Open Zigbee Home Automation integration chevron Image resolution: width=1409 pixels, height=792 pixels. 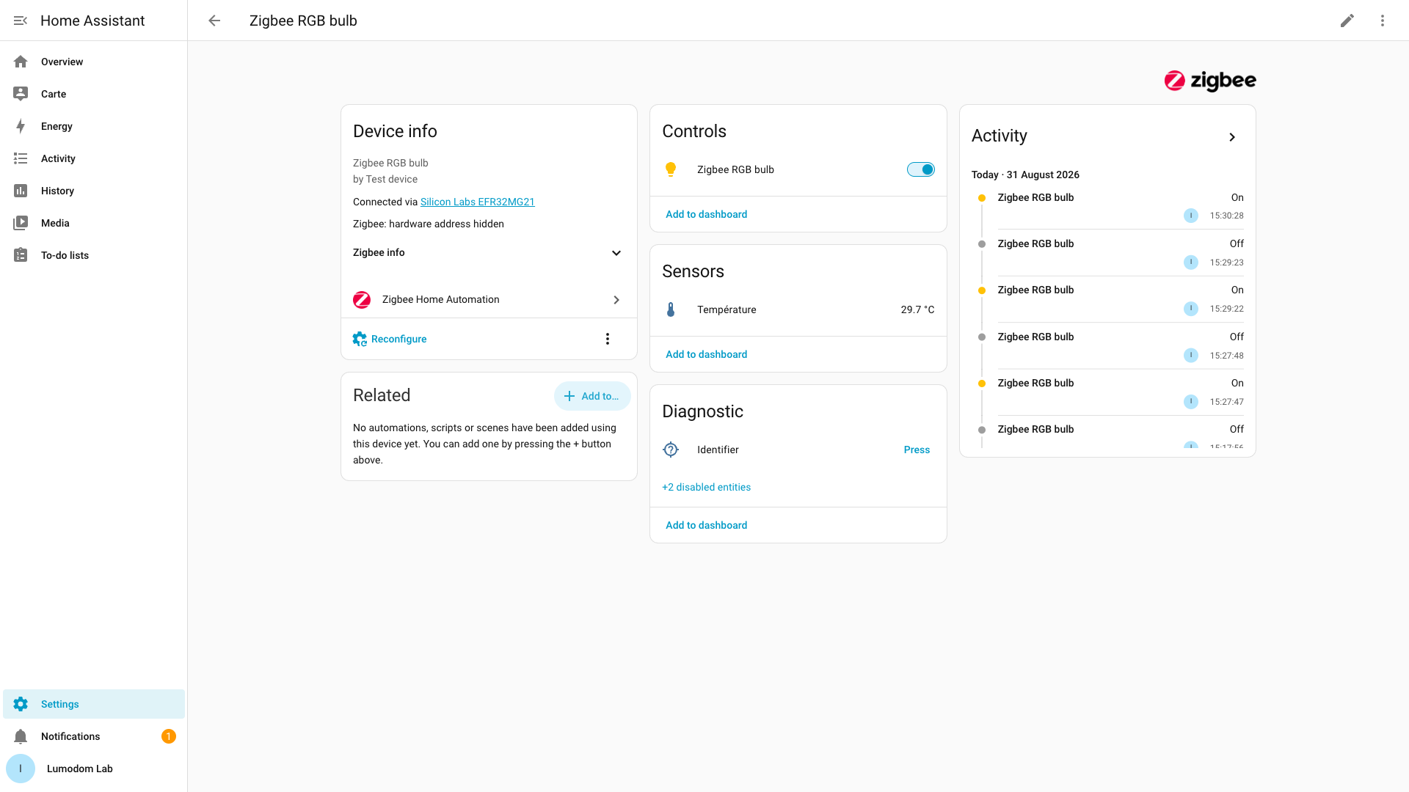(616, 299)
